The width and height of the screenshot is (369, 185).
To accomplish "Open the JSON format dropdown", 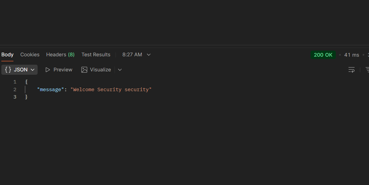I will (33, 70).
